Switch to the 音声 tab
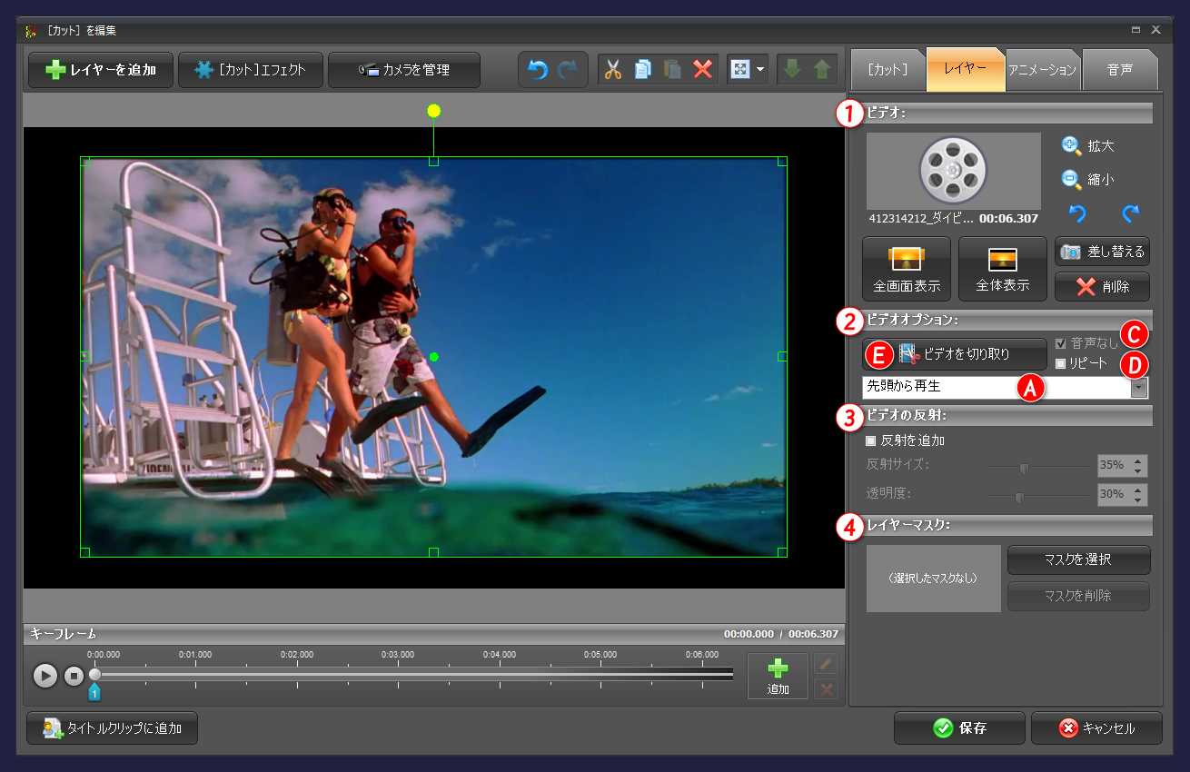The height and width of the screenshot is (772, 1190). pyautogui.click(x=1119, y=70)
